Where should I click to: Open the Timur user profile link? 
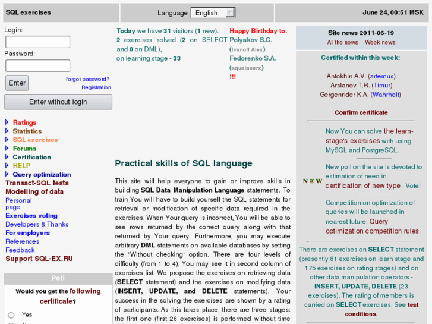382,86
